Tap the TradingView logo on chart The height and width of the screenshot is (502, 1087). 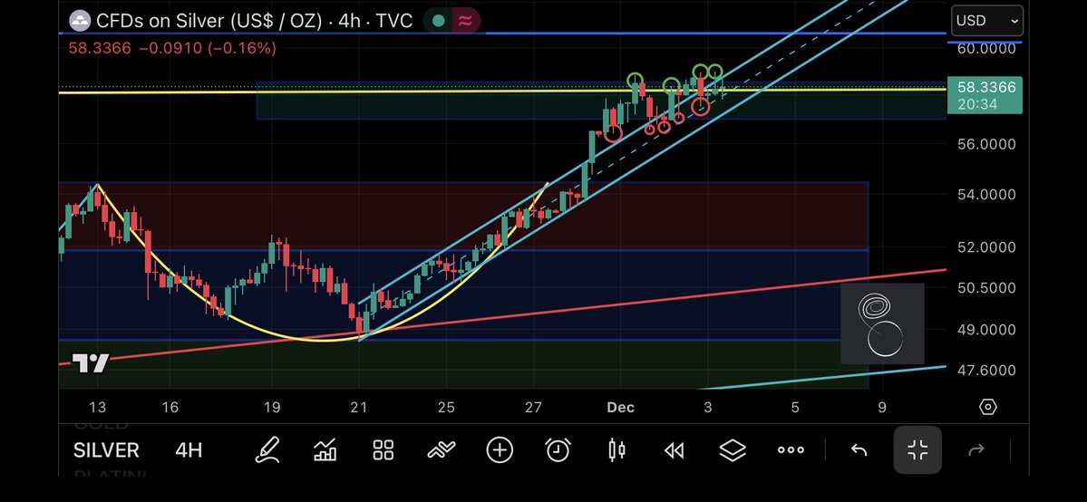pyautogui.click(x=91, y=363)
